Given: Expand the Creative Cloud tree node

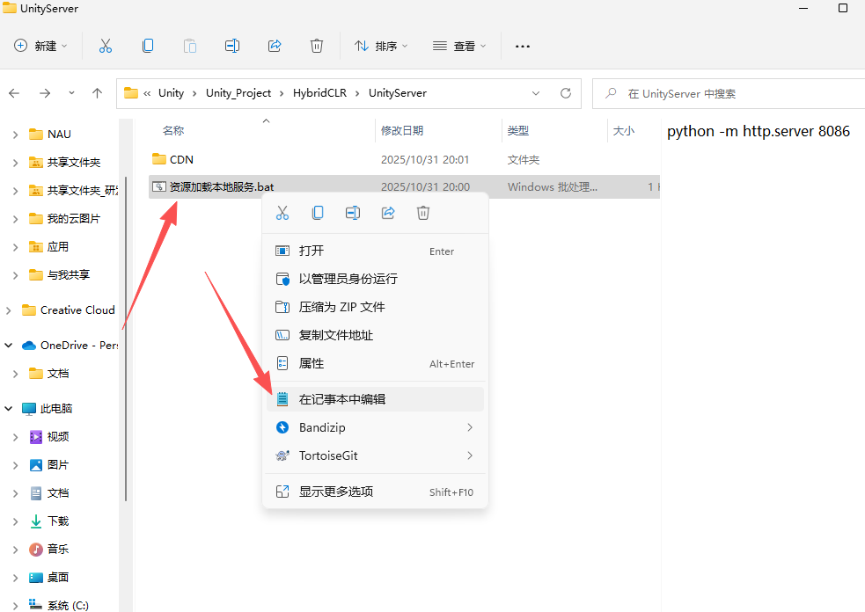Looking at the screenshot, I should pos(8,310).
